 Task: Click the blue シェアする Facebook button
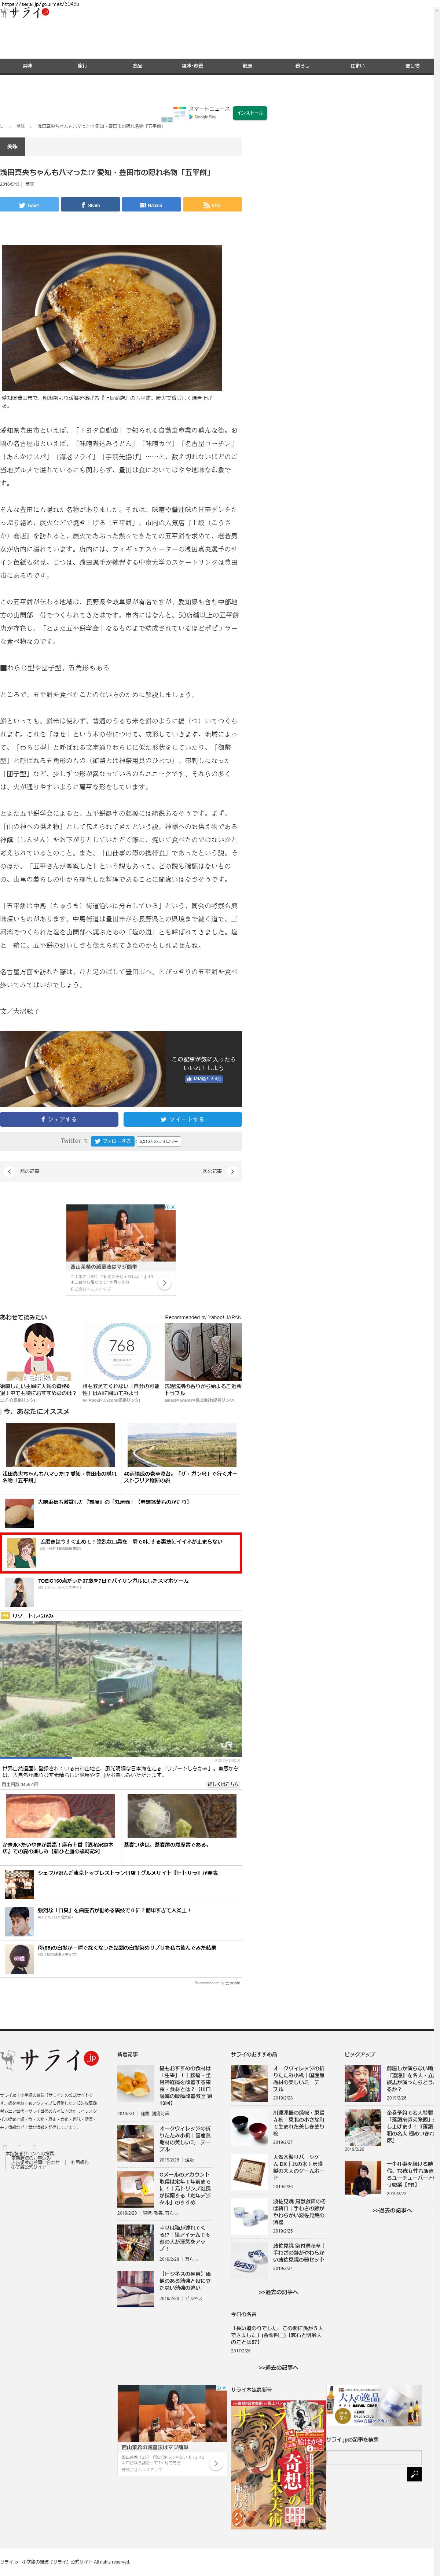59,1119
